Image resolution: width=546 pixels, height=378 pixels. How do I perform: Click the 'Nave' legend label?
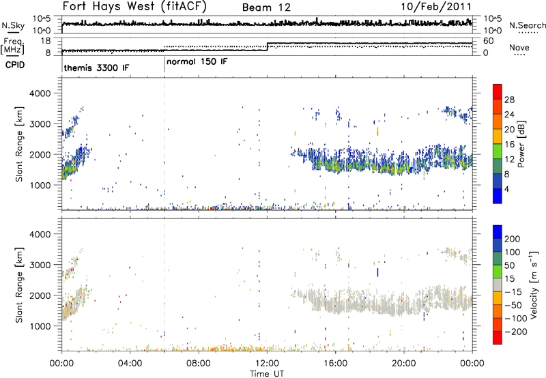pyautogui.click(x=519, y=47)
